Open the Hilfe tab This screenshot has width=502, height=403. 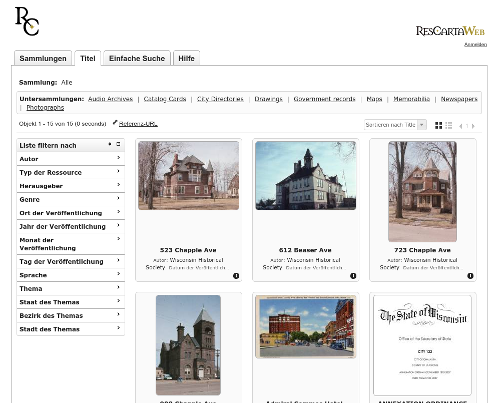click(186, 58)
